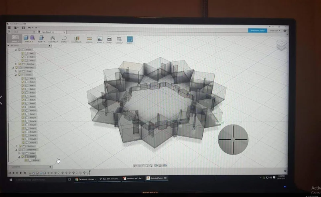
Task: Collapse Bodies folder containing Body14
Action: coord(19,157)
